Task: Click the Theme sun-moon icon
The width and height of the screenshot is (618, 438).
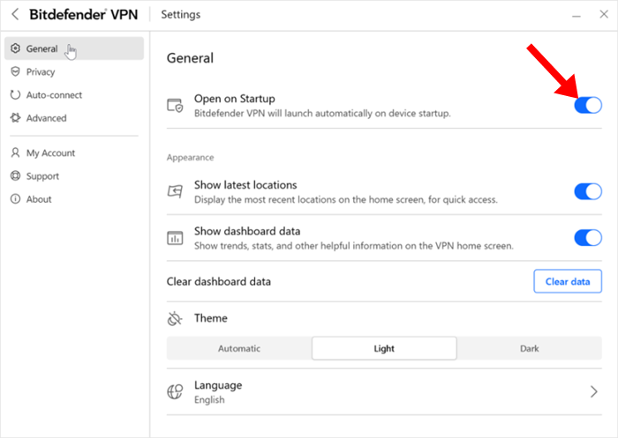Action: [x=175, y=318]
